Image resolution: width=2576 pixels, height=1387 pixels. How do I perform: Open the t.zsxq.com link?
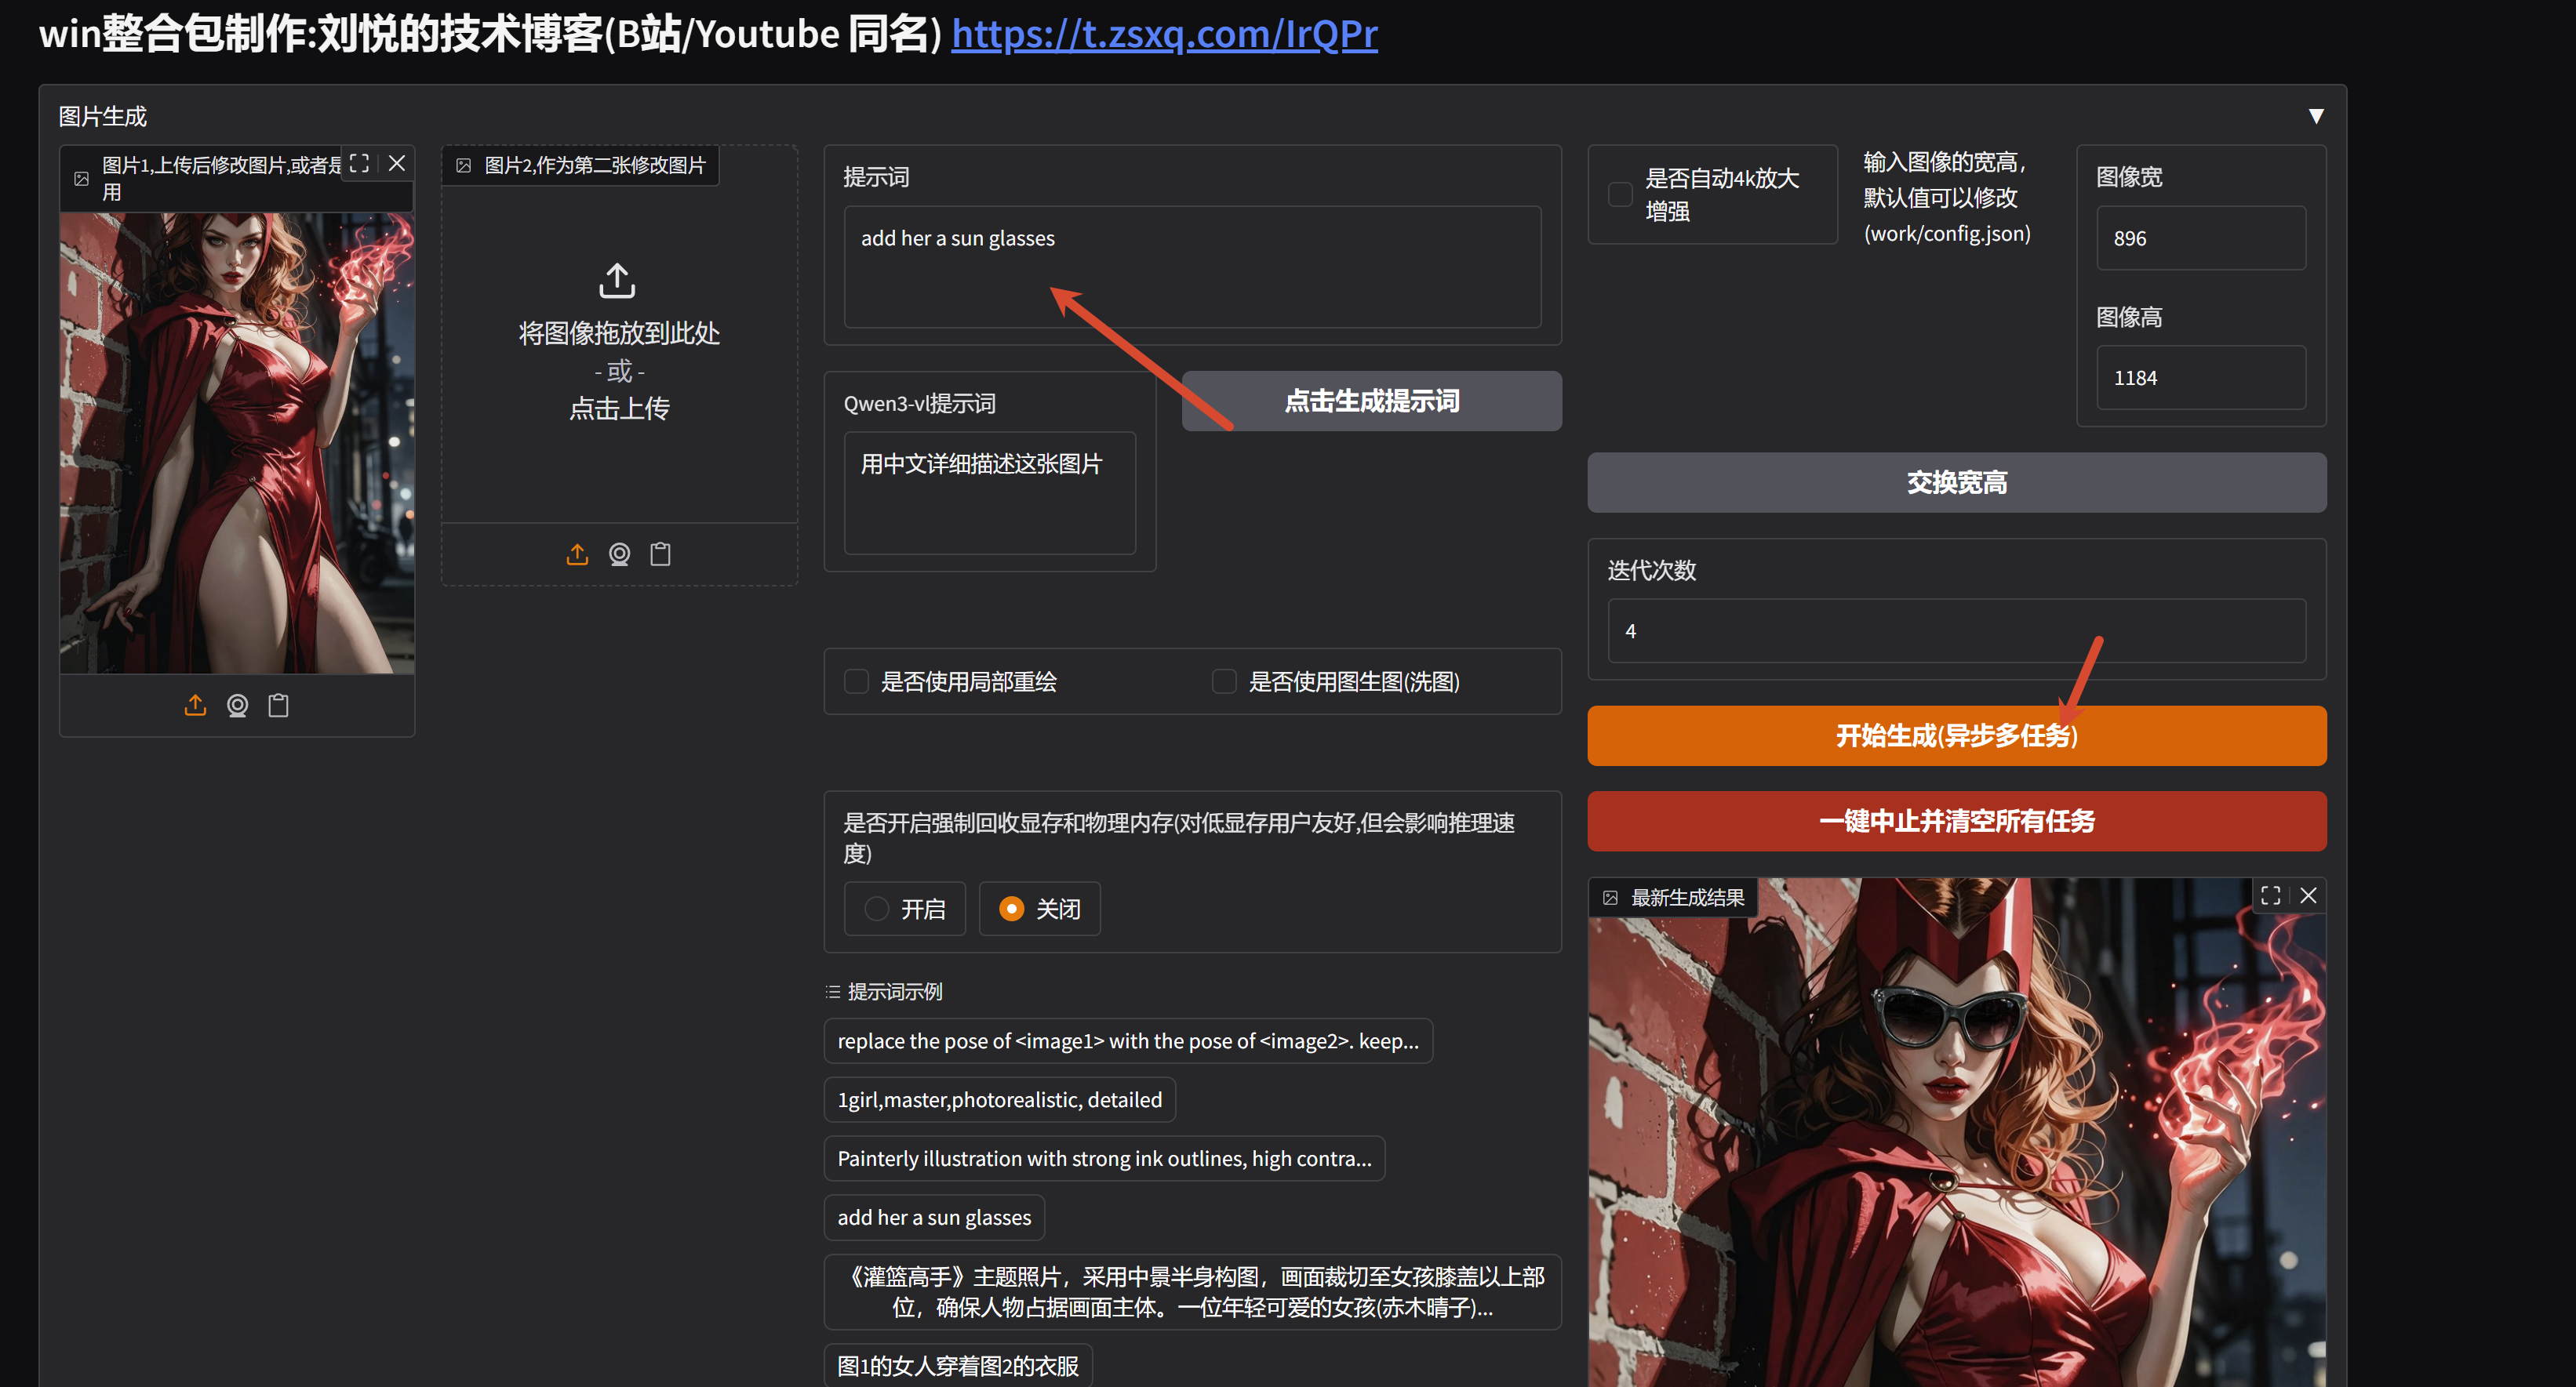tap(1164, 34)
